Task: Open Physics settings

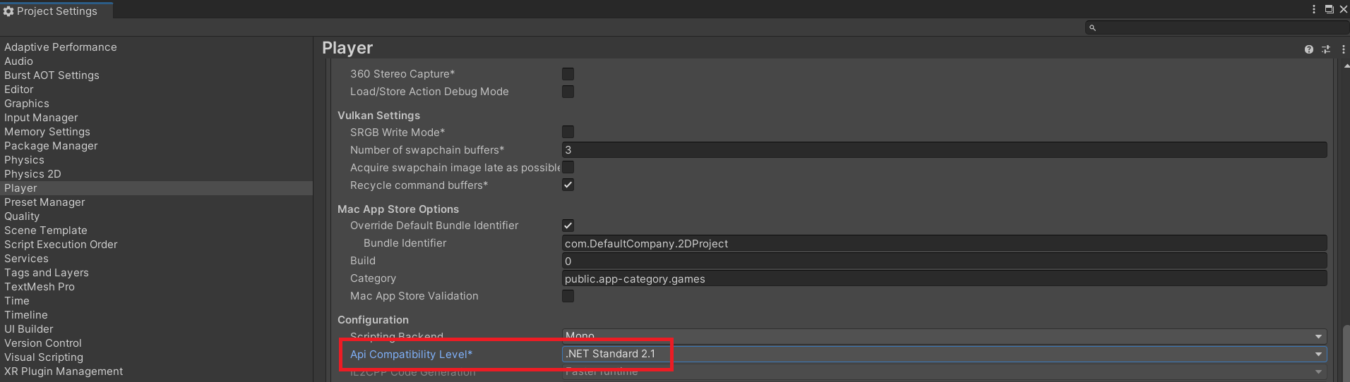Action: point(24,160)
